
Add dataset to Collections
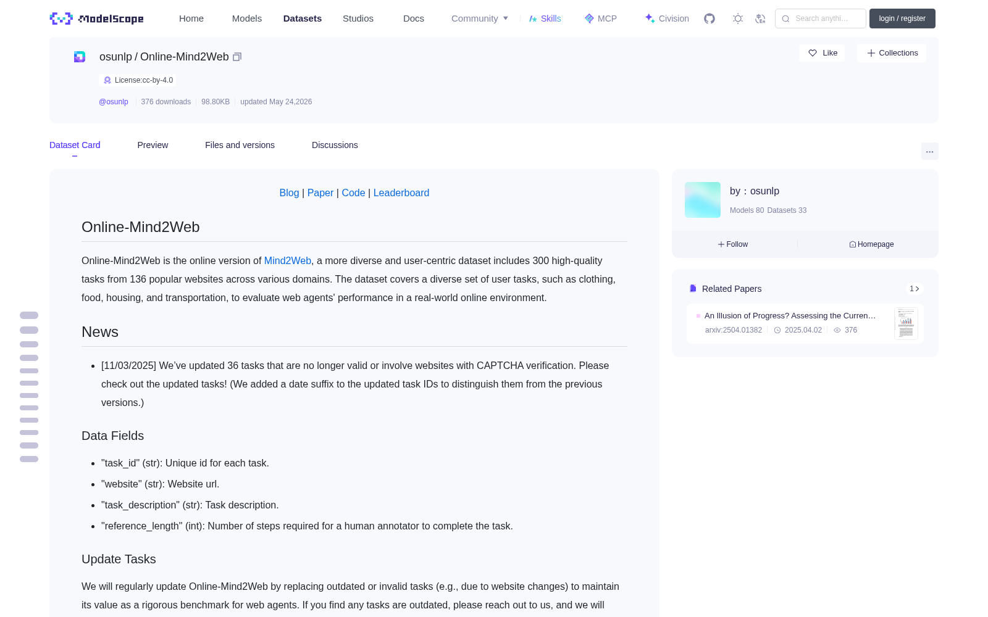point(892,53)
